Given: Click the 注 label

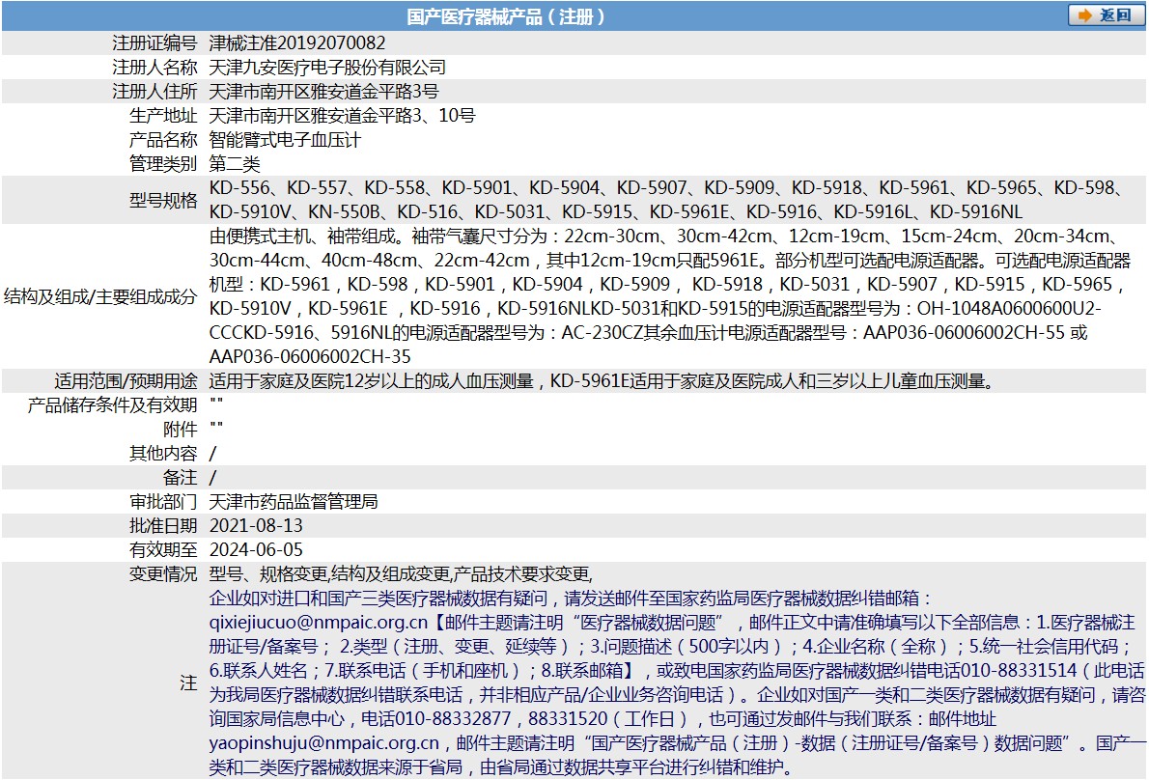Looking at the screenshot, I should pos(189,683).
